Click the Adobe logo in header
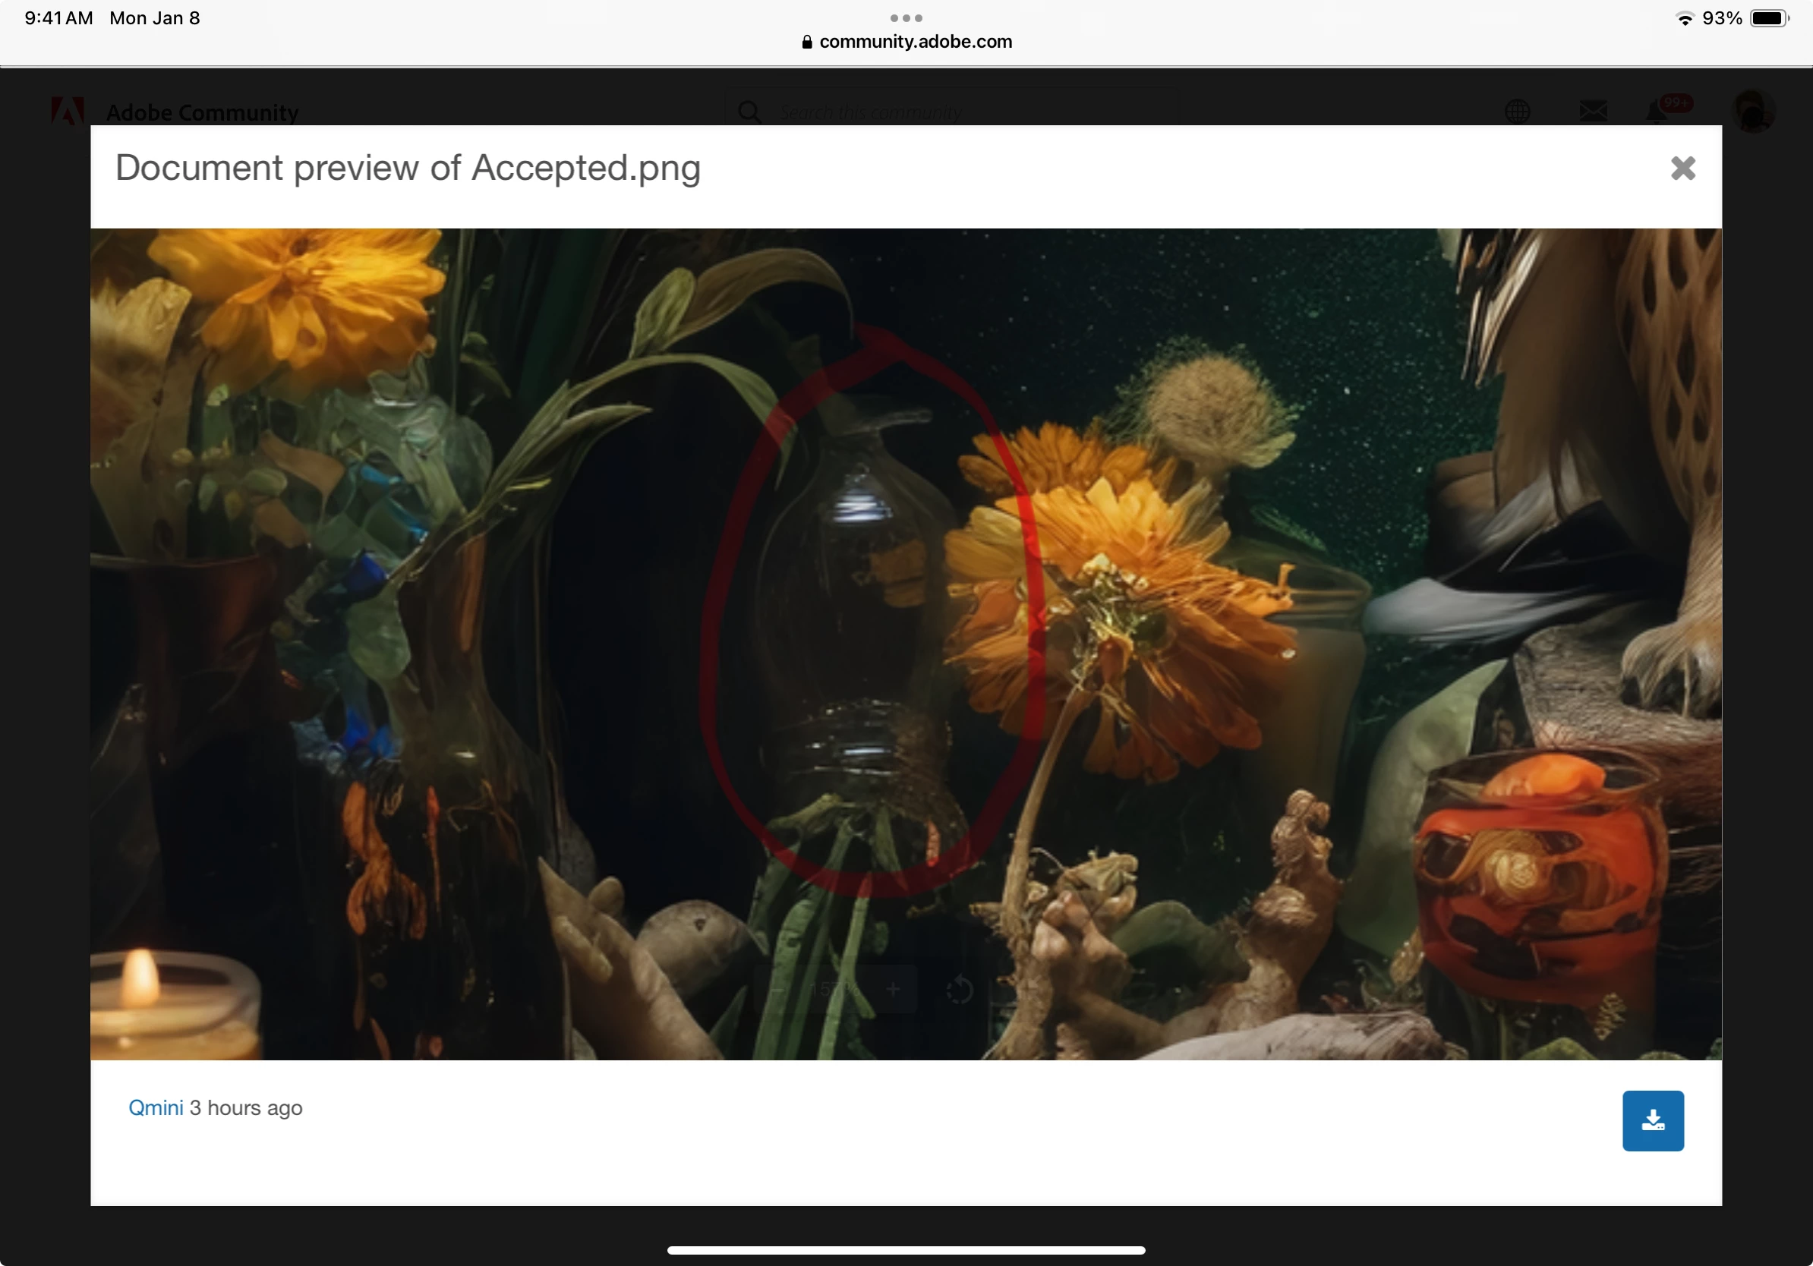1813x1266 pixels. [68, 112]
